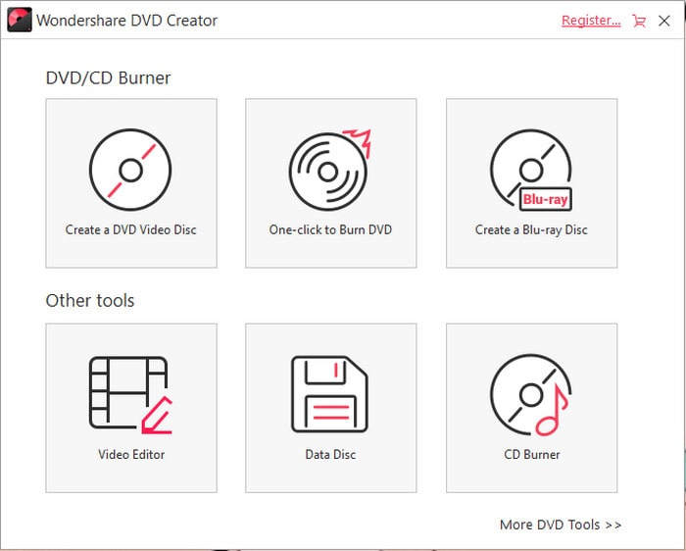
Task: Click the film strip Video Editor icon
Action: tap(130, 393)
